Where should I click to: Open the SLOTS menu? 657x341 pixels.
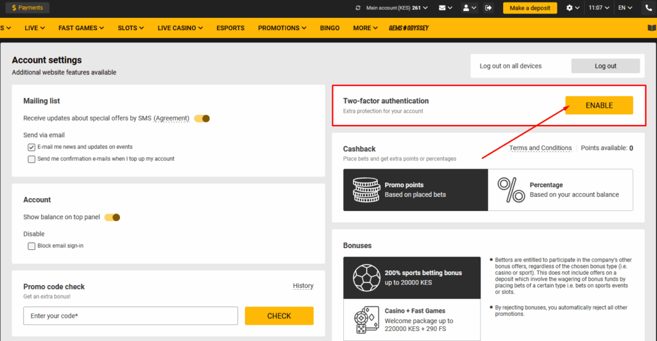(130, 28)
